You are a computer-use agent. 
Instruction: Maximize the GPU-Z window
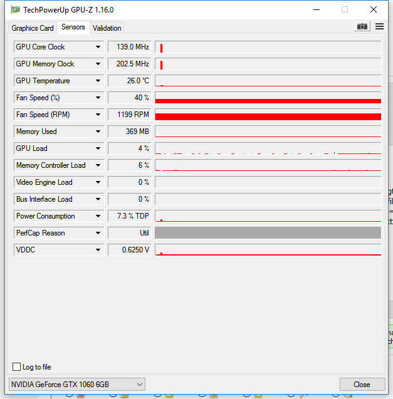(x=344, y=9)
